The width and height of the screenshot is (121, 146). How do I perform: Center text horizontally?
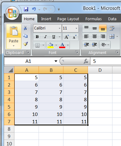point(95,36)
